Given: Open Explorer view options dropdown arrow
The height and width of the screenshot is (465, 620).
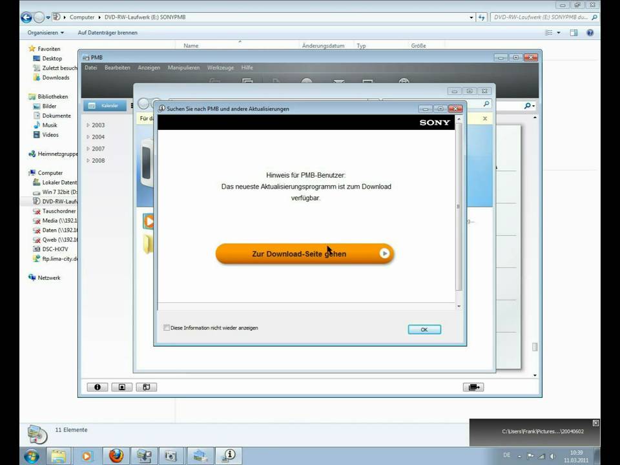Looking at the screenshot, I should pos(559,33).
